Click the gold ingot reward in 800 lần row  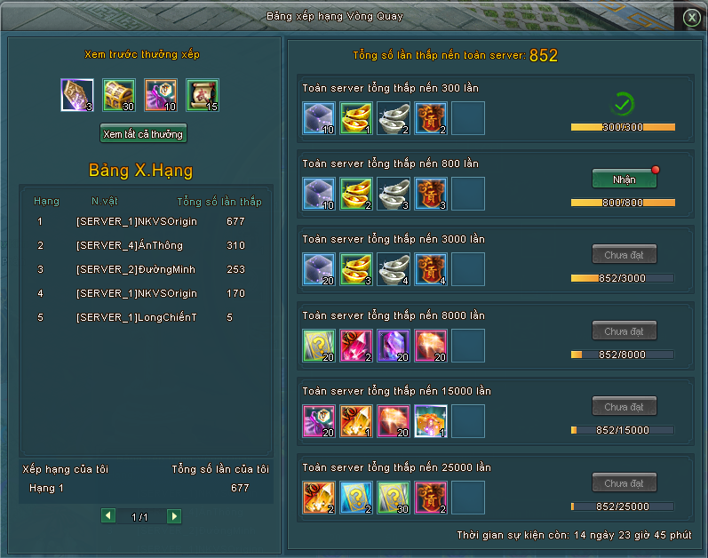click(356, 194)
